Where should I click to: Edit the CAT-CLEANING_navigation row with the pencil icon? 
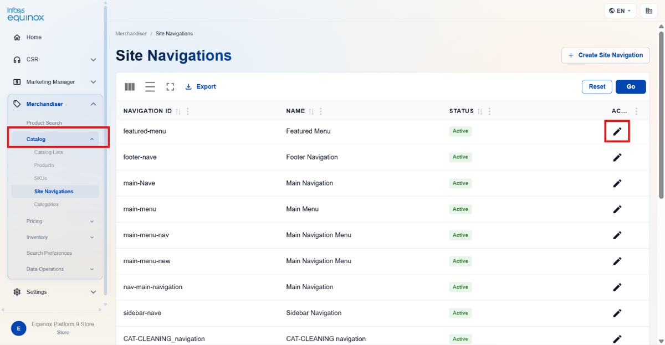[x=617, y=339]
